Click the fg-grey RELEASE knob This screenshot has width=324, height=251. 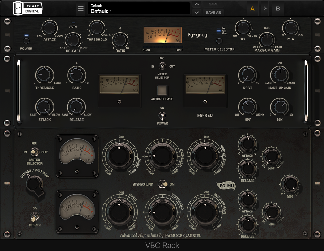pos(73,40)
